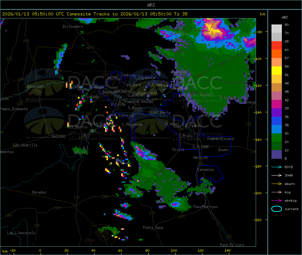Click the 'dBZ' title at top
The width and height of the screenshot is (302, 255).
pos(151,5)
